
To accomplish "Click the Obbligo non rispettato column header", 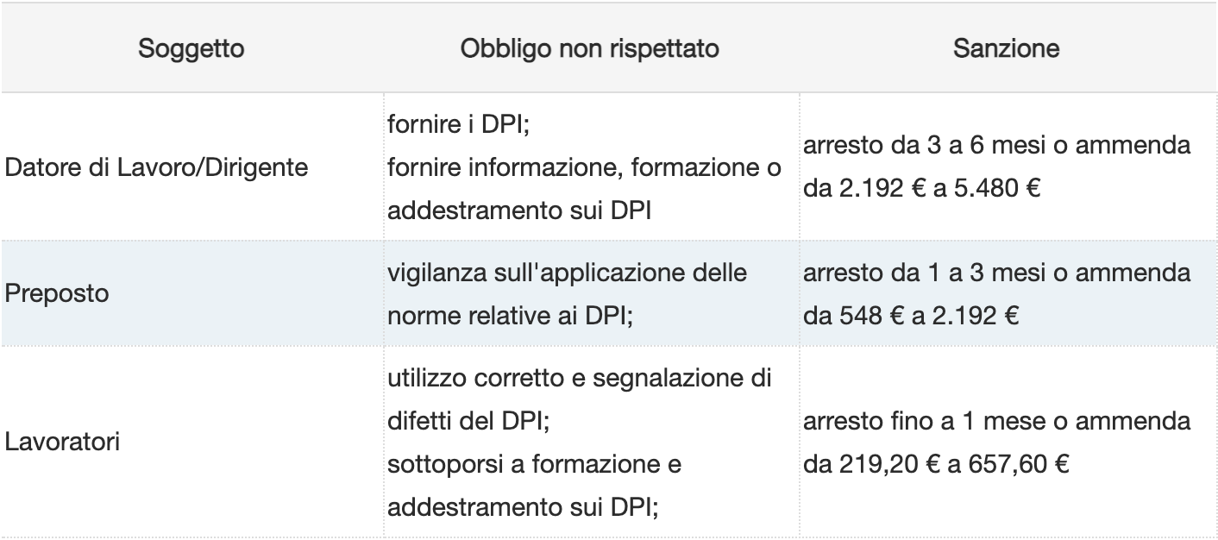I will pos(590,49).
